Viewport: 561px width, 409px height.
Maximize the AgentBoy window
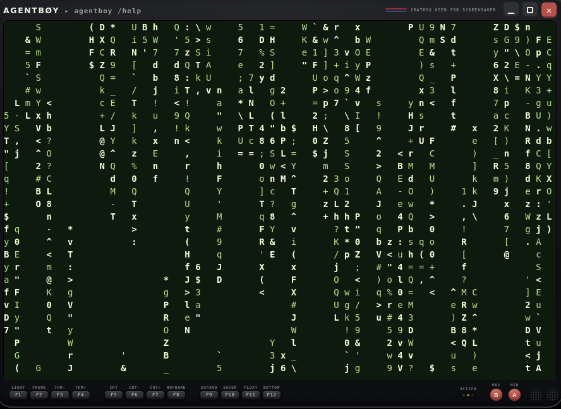coord(530,10)
